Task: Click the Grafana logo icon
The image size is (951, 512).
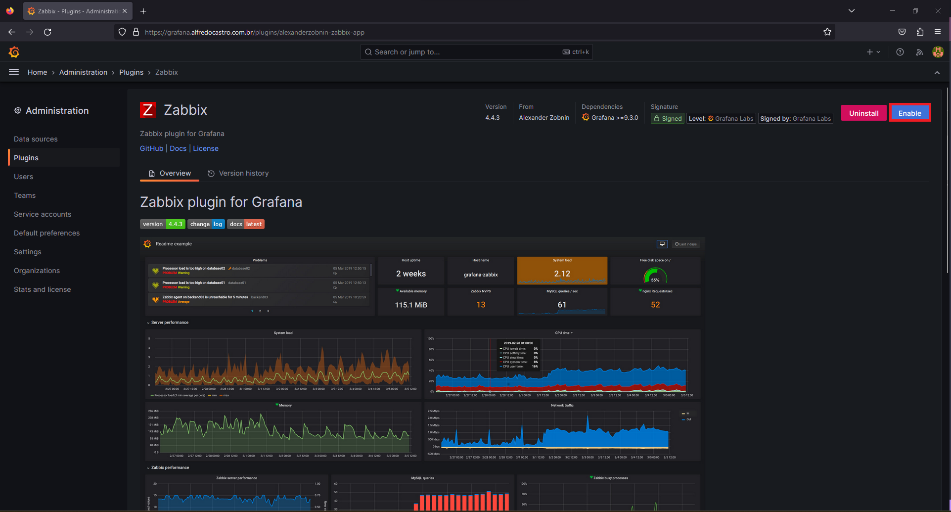Action: coord(14,52)
